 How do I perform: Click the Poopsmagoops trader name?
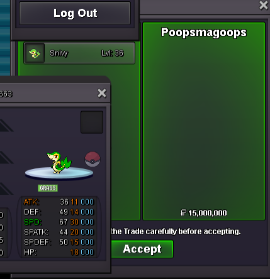click(204, 33)
